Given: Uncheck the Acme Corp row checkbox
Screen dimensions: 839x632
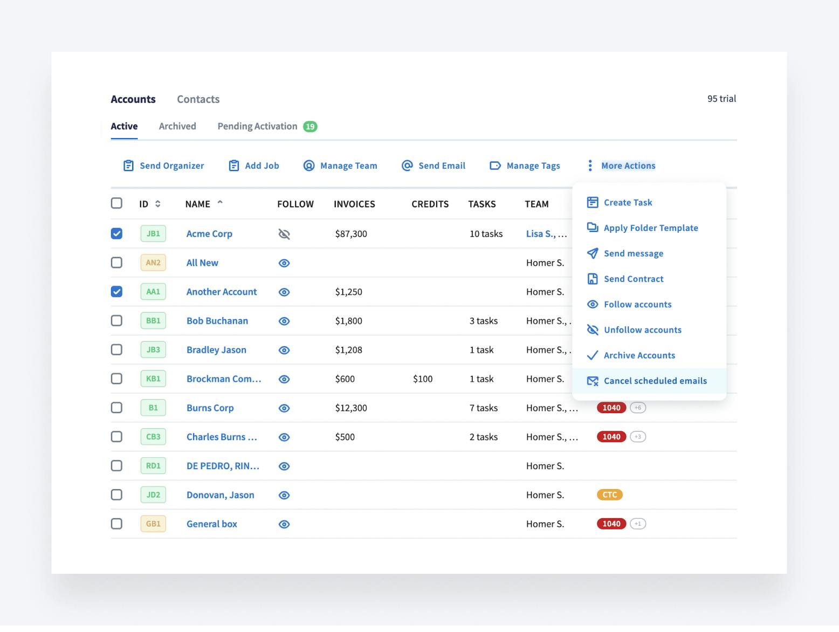Looking at the screenshot, I should tap(116, 233).
